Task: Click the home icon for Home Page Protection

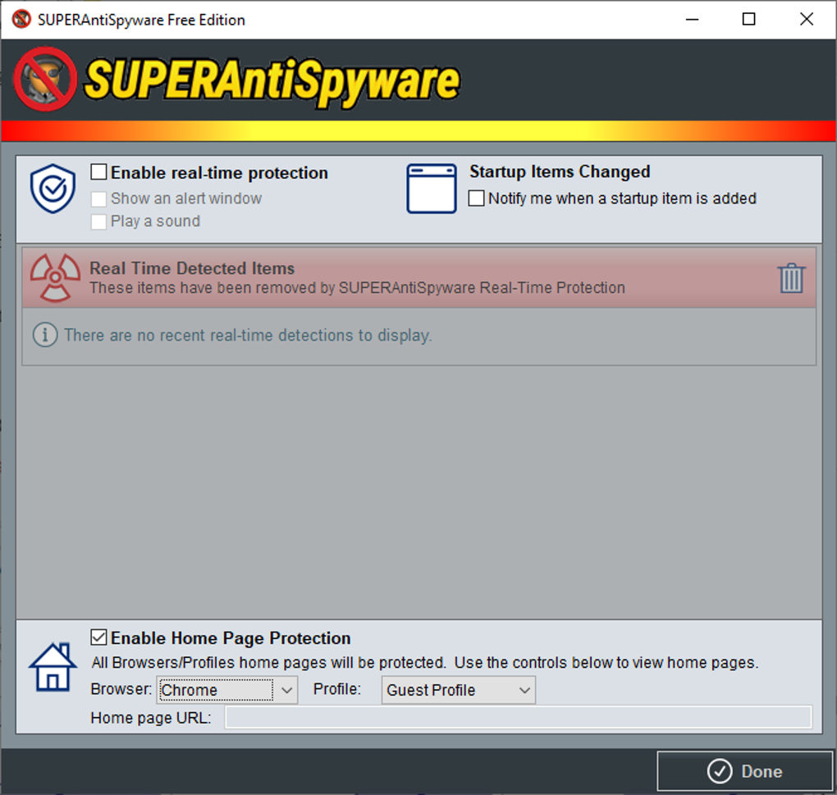Action: click(x=52, y=666)
